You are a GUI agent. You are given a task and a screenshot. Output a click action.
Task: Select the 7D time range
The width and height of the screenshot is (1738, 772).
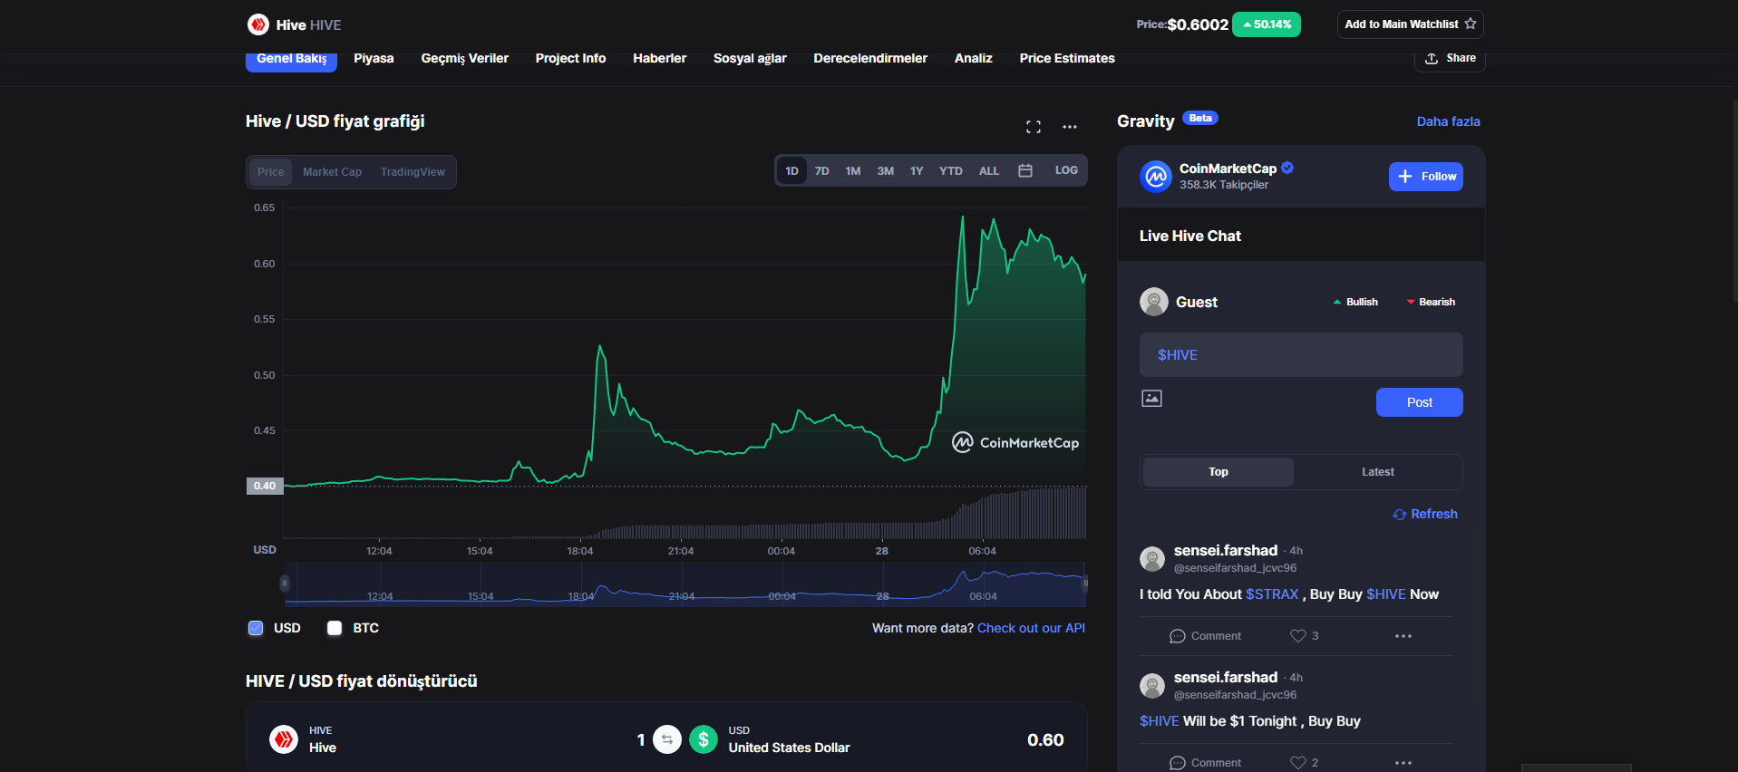click(x=822, y=170)
